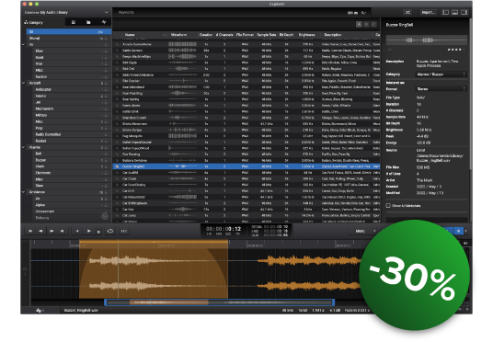493x342 pixels.
Task: Collapse the Air category group above Aircraft
Action: coord(23,45)
